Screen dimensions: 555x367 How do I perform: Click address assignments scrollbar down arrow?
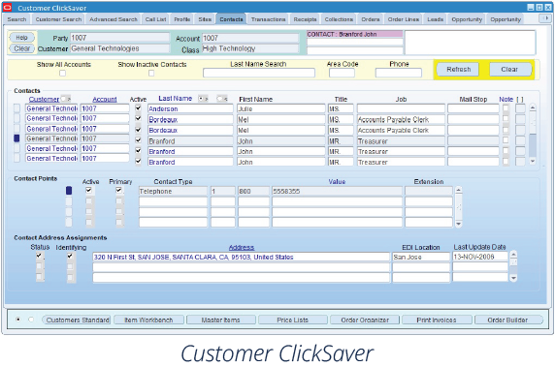pyautogui.click(x=513, y=278)
